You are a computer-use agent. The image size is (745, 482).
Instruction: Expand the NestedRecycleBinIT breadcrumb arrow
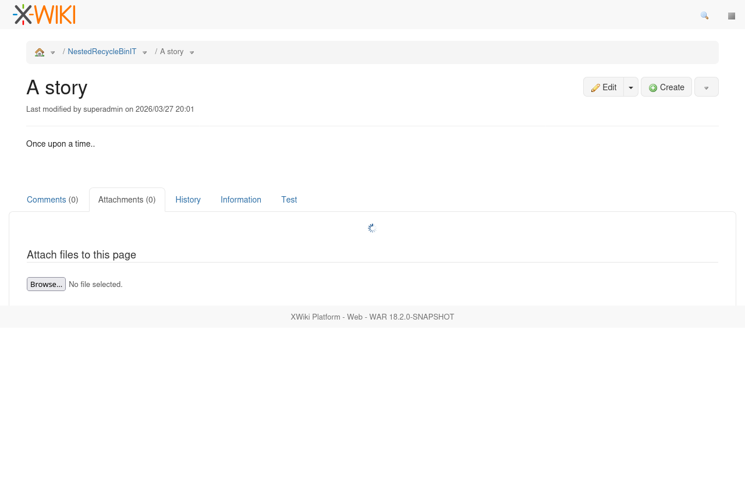click(x=145, y=52)
